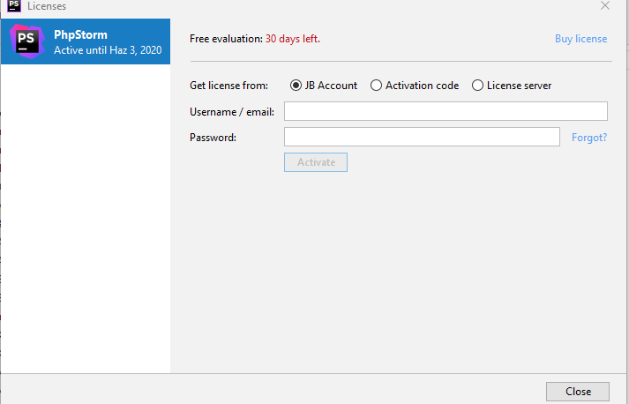The height and width of the screenshot is (404, 629).
Task: Click the 'Password:' label
Action: (213, 138)
